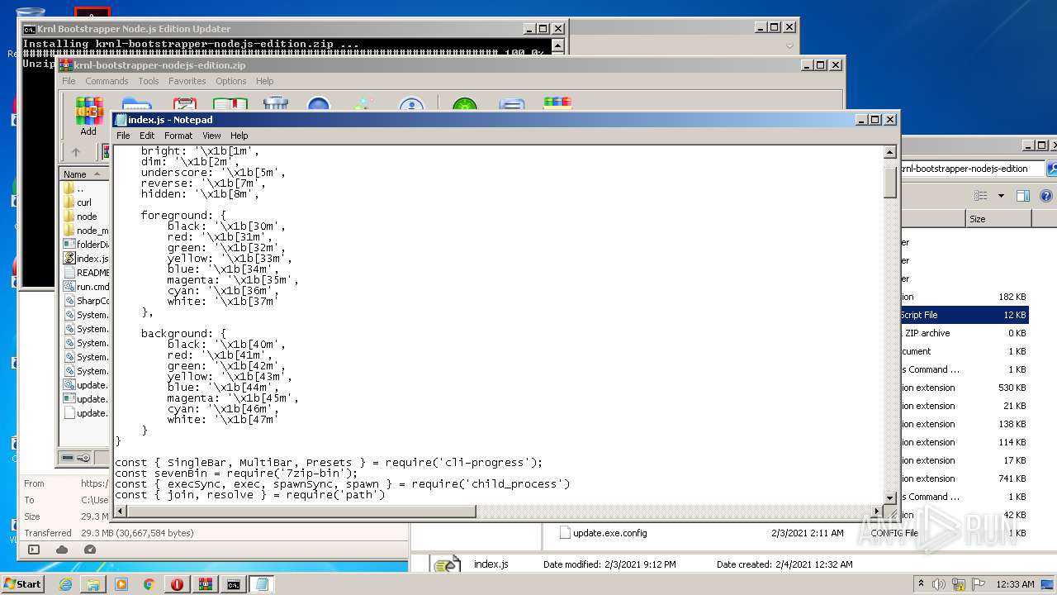Sort WinRAR list by Name column

tap(83, 174)
